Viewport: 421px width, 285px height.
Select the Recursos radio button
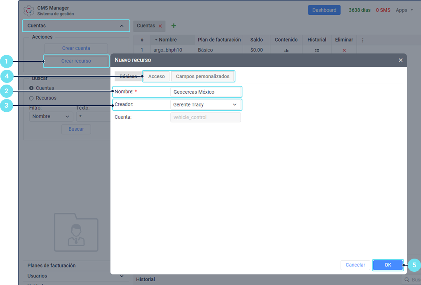pyautogui.click(x=31, y=98)
